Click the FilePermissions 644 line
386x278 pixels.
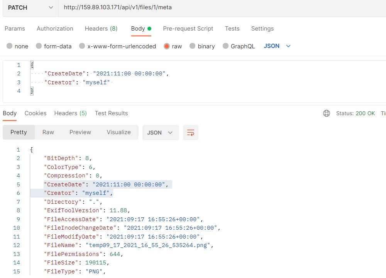coord(83,254)
